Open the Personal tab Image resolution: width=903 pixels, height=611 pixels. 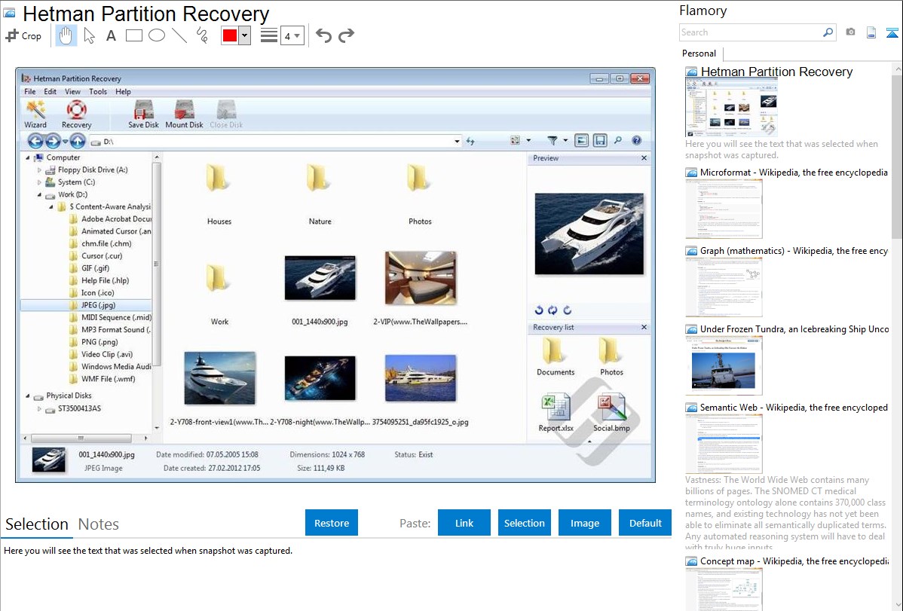coord(699,53)
